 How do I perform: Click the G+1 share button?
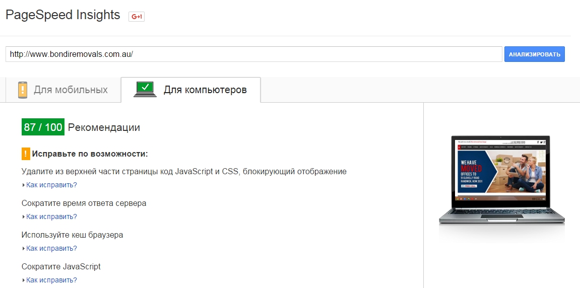click(x=137, y=17)
